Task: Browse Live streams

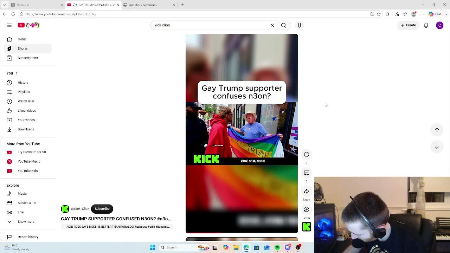Action: click(28, 212)
